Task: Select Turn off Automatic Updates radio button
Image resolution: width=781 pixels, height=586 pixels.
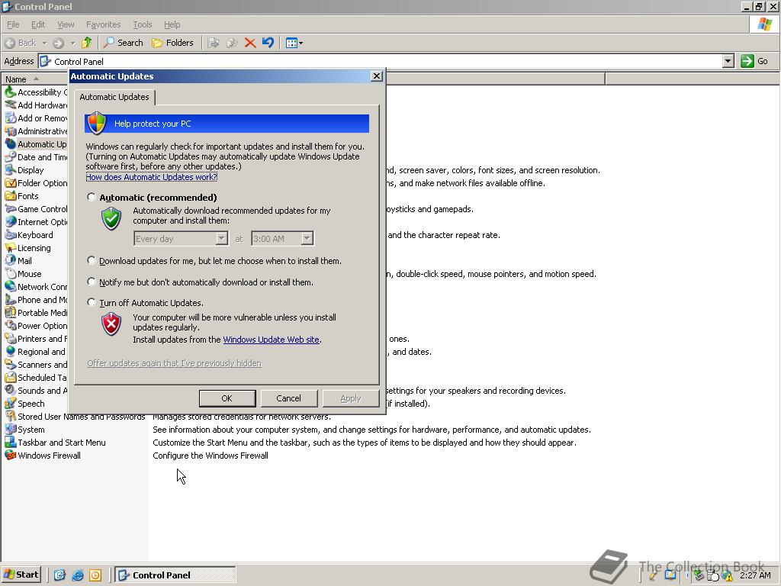Action: 92,302
